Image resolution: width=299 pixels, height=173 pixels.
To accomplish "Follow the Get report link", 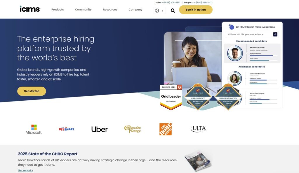I will pos(25,170).
